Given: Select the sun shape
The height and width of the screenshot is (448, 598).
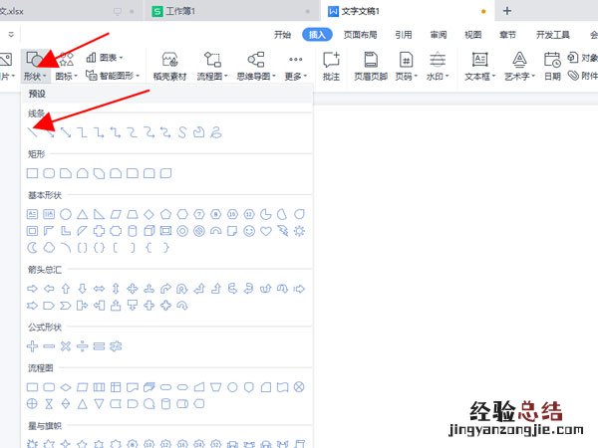Looking at the screenshot, I should pos(299,231).
